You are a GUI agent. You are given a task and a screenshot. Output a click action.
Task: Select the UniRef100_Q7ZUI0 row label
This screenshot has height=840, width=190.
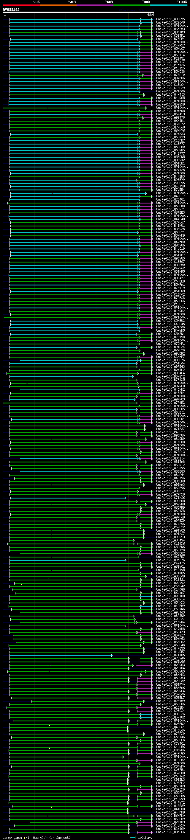pyautogui.click(x=170, y=75)
